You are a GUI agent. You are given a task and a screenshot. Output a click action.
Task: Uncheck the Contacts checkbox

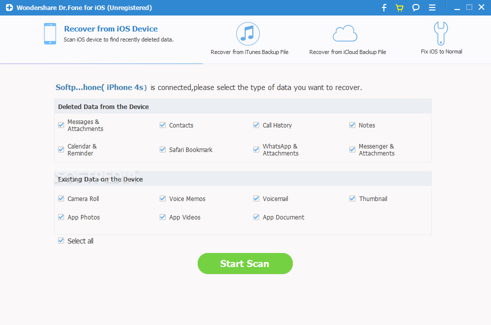tap(163, 125)
